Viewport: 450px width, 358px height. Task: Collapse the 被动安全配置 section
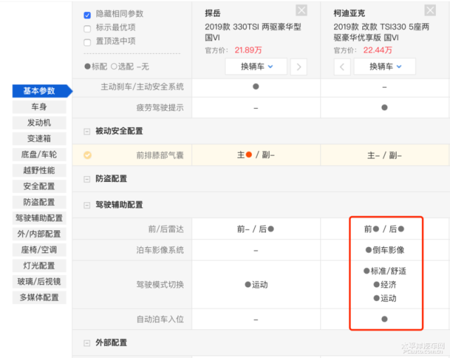(86, 131)
